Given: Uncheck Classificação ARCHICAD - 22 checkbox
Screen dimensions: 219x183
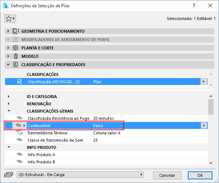Looking at the screenshot, I should (x=20, y=82).
